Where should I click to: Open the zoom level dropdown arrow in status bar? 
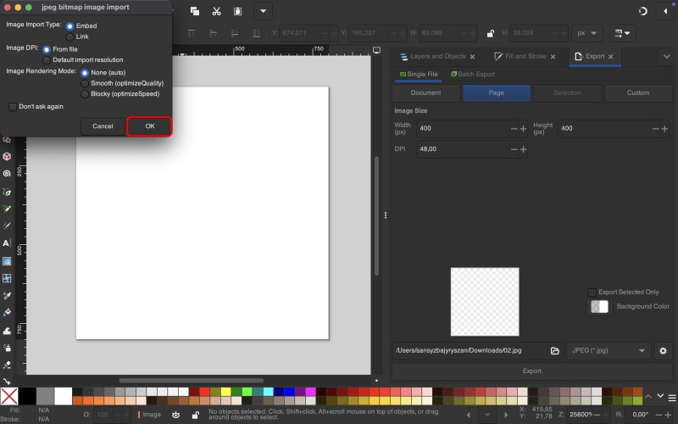(487, 416)
